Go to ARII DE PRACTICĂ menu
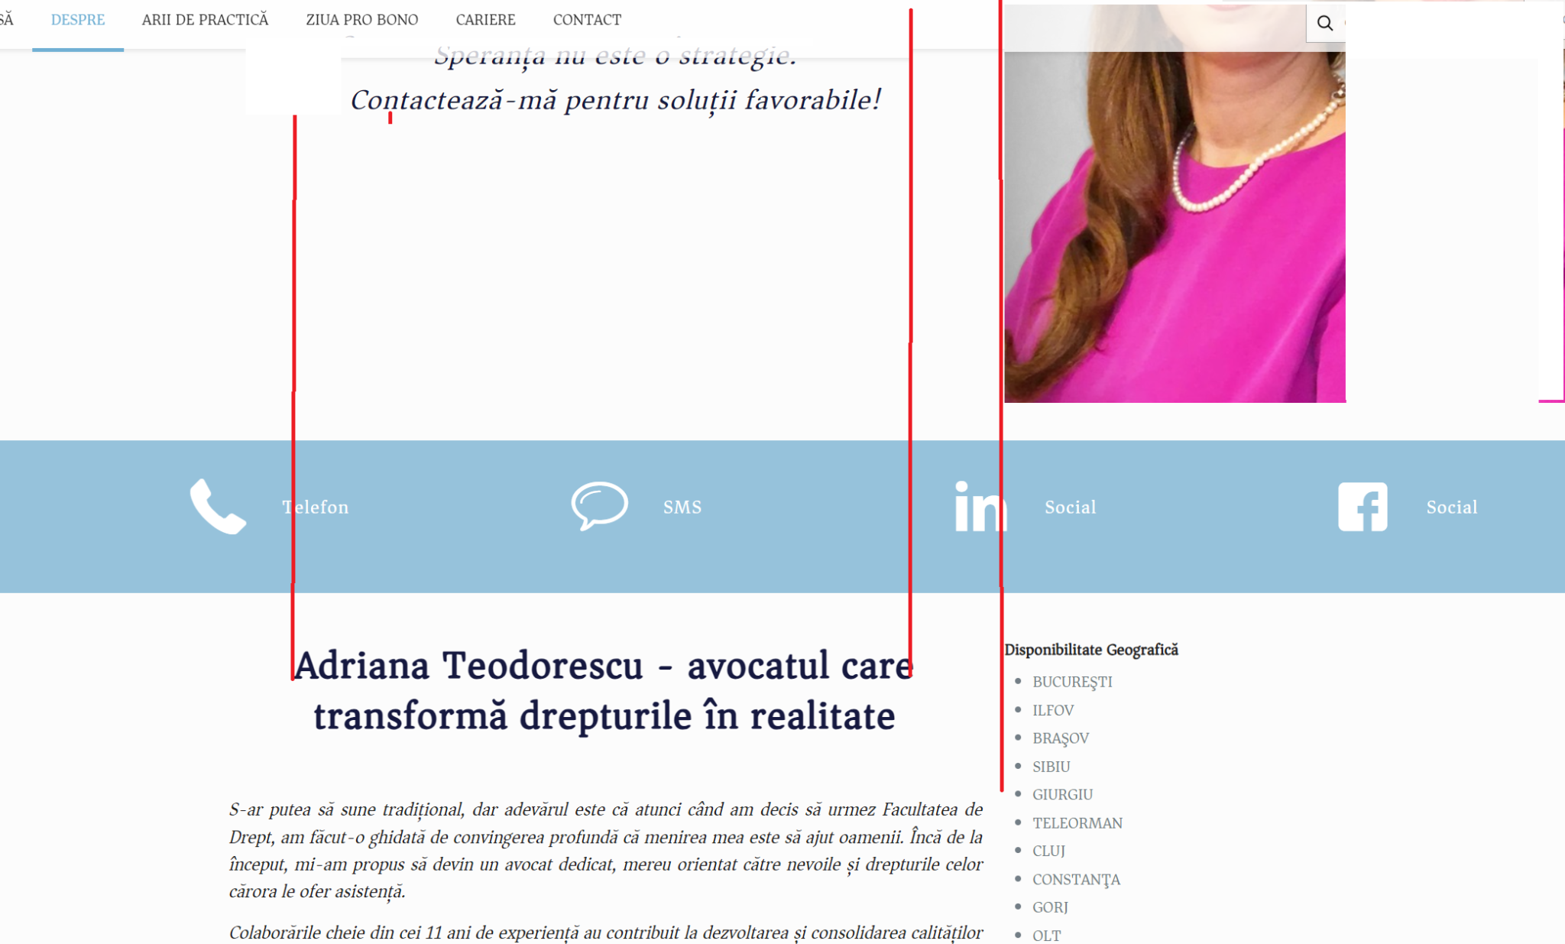The image size is (1565, 944). coord(205,20)
